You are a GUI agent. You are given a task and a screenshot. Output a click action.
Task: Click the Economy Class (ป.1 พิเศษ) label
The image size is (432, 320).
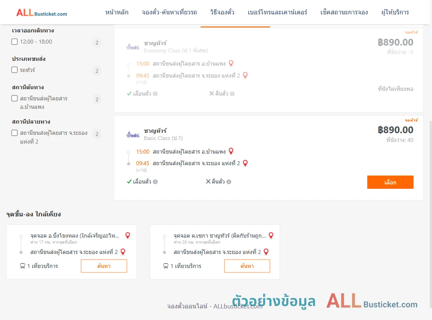tap(176, 50)
